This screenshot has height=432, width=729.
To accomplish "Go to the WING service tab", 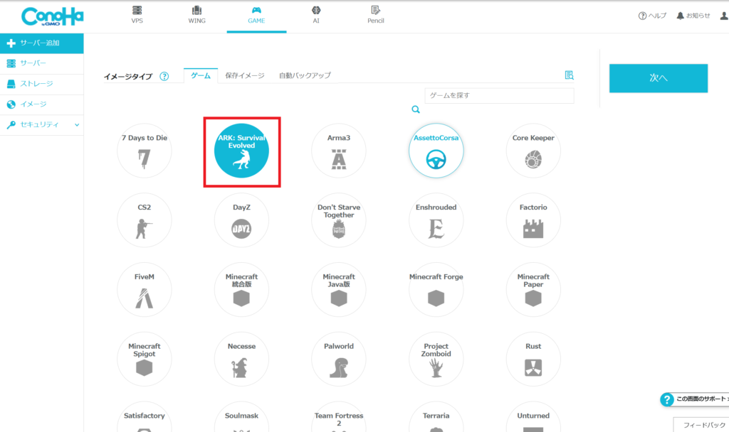I will pos(197,15).
